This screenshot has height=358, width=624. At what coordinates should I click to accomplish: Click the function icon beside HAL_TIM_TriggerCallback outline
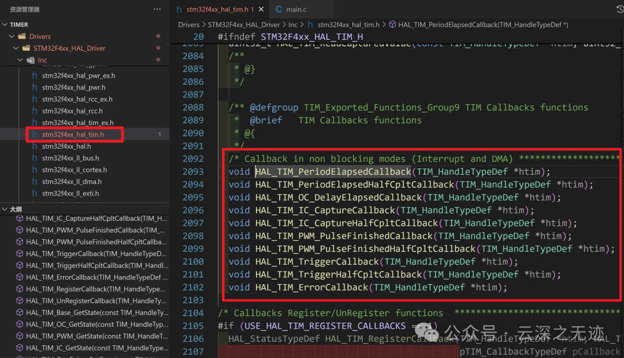point(20,254)
